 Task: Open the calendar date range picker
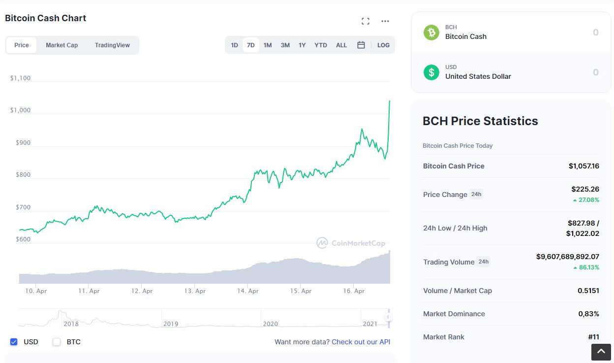click(x=361, y=45)
